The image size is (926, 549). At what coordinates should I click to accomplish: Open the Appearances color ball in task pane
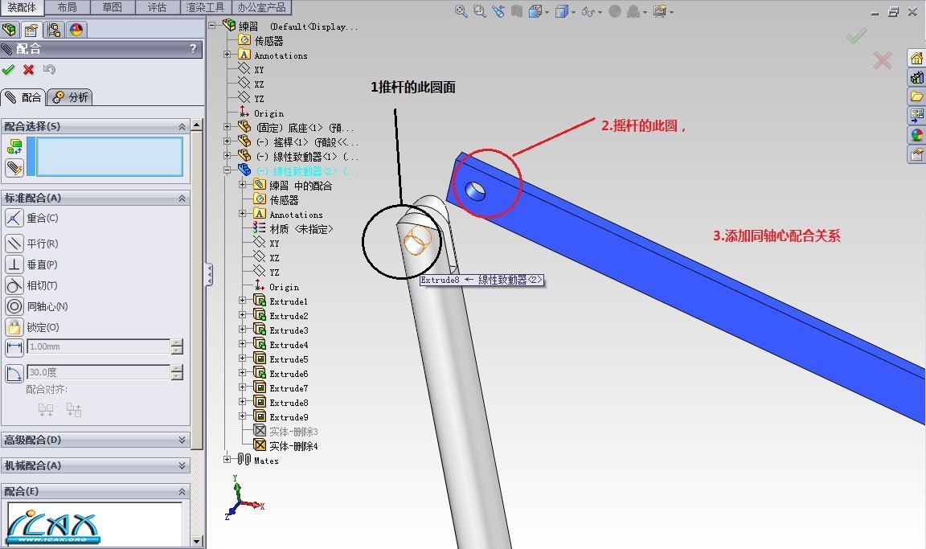(916, 135)
